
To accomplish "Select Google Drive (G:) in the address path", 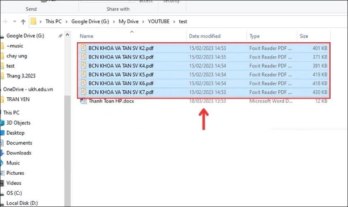I will [90, 22].
